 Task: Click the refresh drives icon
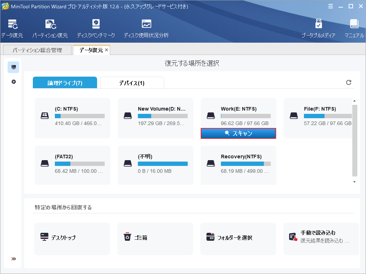click(x=349, y=82)
